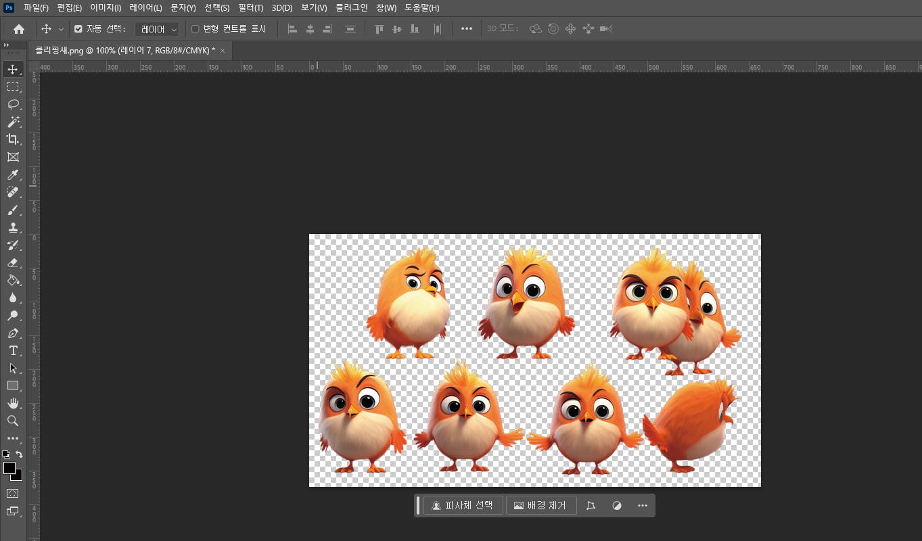Viewport: 922px width, 541px height.
Task: Open the Edit Toolbar three-dots button
Action: pos(13,438)
